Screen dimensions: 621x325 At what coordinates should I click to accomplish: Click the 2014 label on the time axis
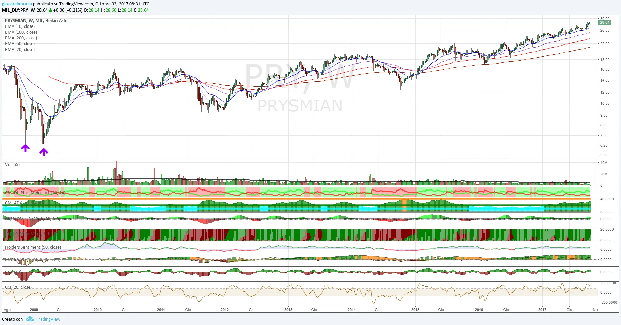(352, 310)
